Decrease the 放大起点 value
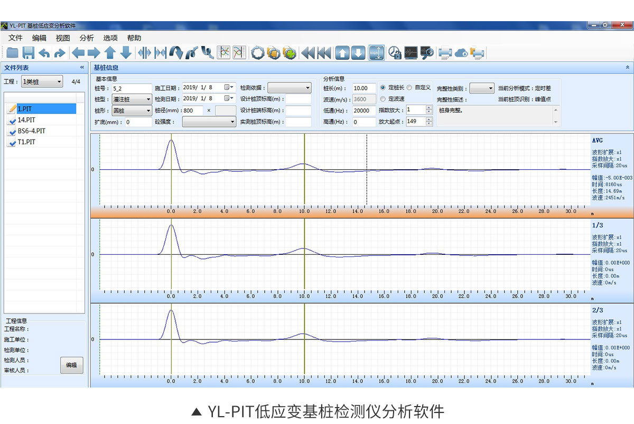Image resolution: width=634 pixels, height=424 pixels. (429, 124)
